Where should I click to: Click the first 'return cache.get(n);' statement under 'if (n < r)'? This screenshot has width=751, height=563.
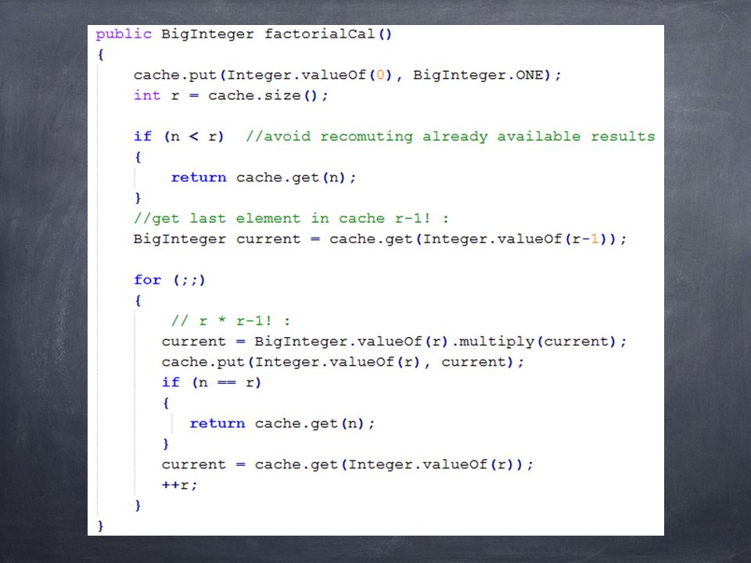(264, 178)
